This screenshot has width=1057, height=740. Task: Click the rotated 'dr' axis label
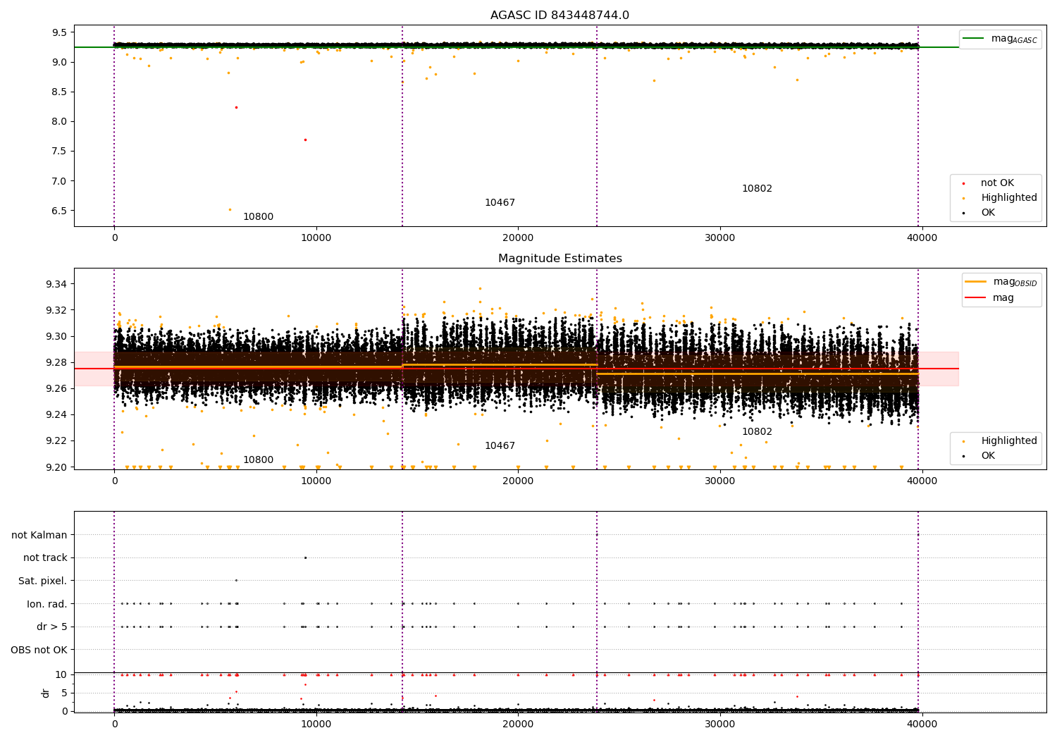(x=46, y=693)
